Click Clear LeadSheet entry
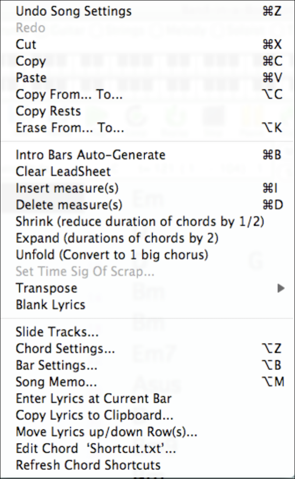Viewport: 295px width, 479px height. click(63, 172)
